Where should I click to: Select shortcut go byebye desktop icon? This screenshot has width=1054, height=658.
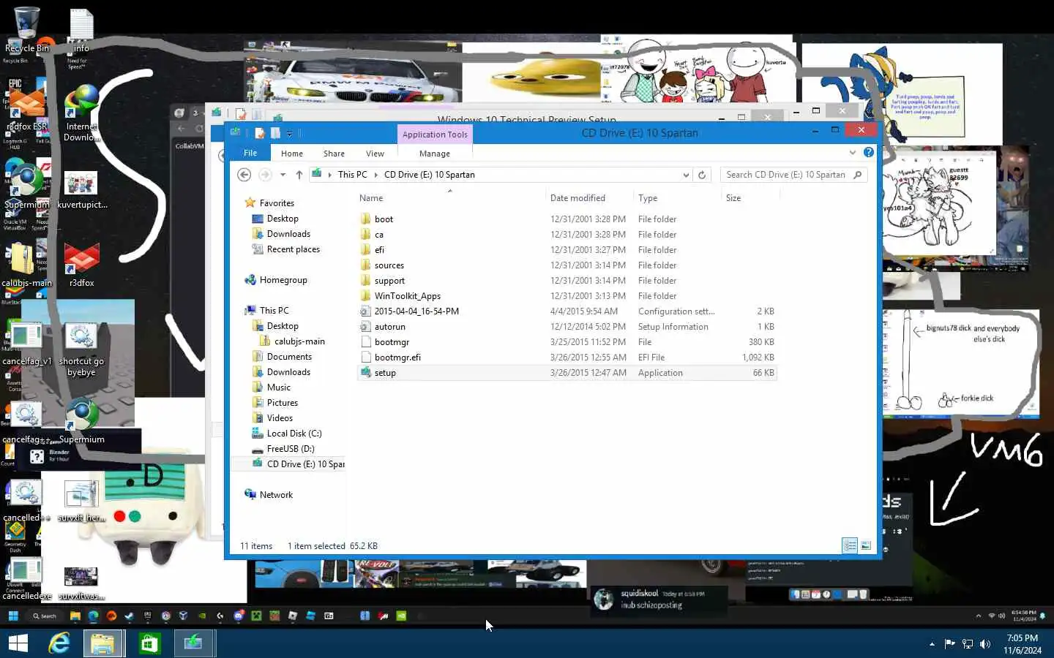tap(81, 349)
